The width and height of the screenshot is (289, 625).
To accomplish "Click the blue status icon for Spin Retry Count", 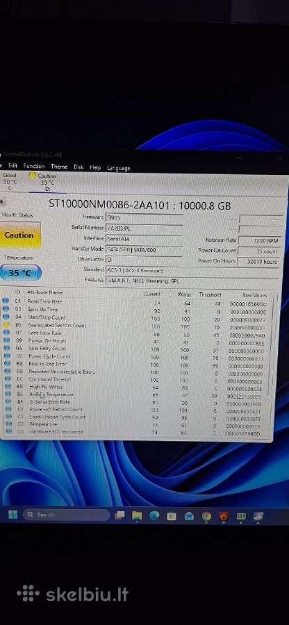I will click(6, 348).
